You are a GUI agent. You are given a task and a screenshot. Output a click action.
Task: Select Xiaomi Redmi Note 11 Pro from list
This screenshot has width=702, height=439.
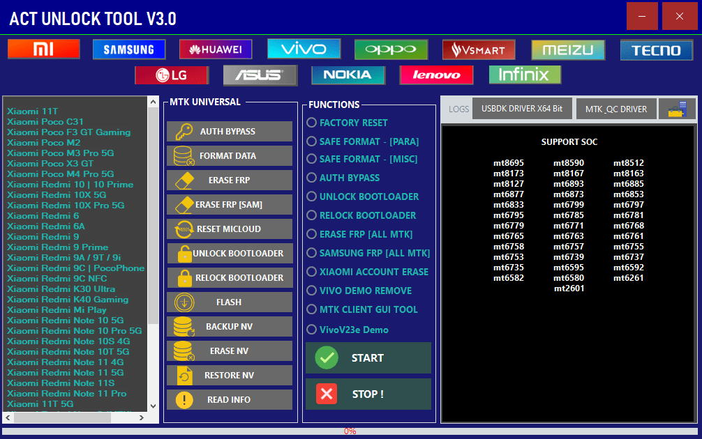pos(66,393)
